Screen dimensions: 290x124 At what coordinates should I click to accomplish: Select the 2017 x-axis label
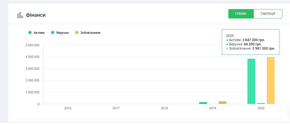point(116,108)
